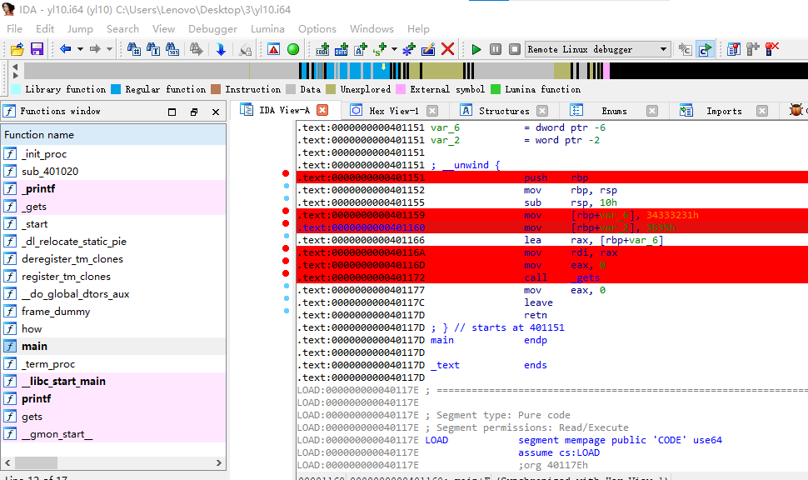Click the upper navigation band left arrow
Viewport: 808px width, 480px height.
(15, 67)
